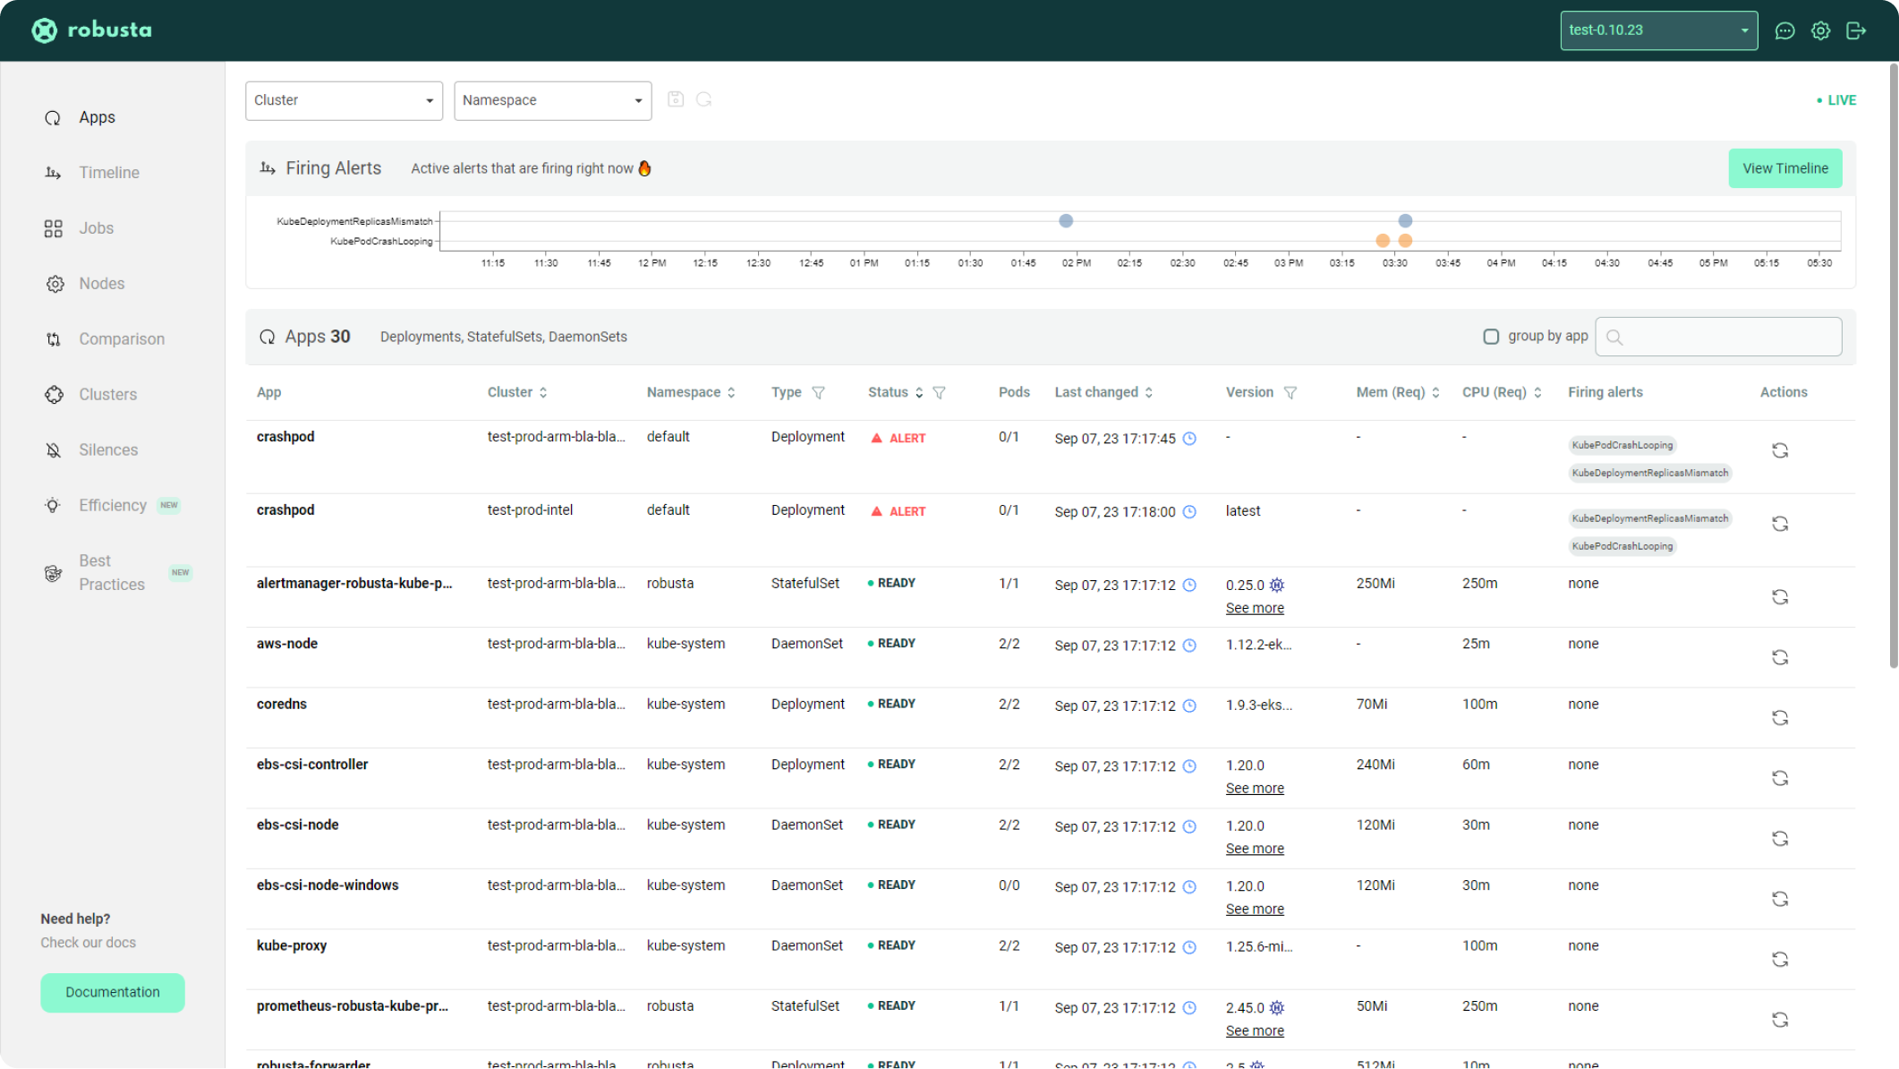Click the Status column filter funnel
Screen dimensions: 1899x1069
[939, 392]
